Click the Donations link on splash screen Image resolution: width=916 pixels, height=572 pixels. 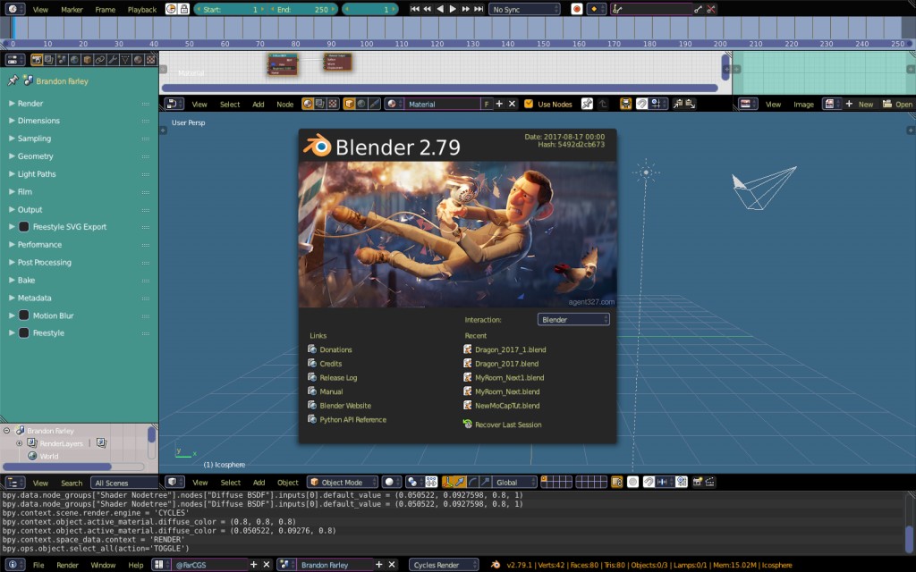[335, 349]
